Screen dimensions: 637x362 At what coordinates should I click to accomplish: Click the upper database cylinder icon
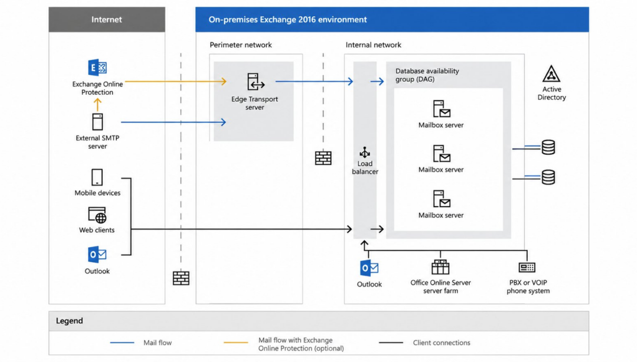[548, 147]
